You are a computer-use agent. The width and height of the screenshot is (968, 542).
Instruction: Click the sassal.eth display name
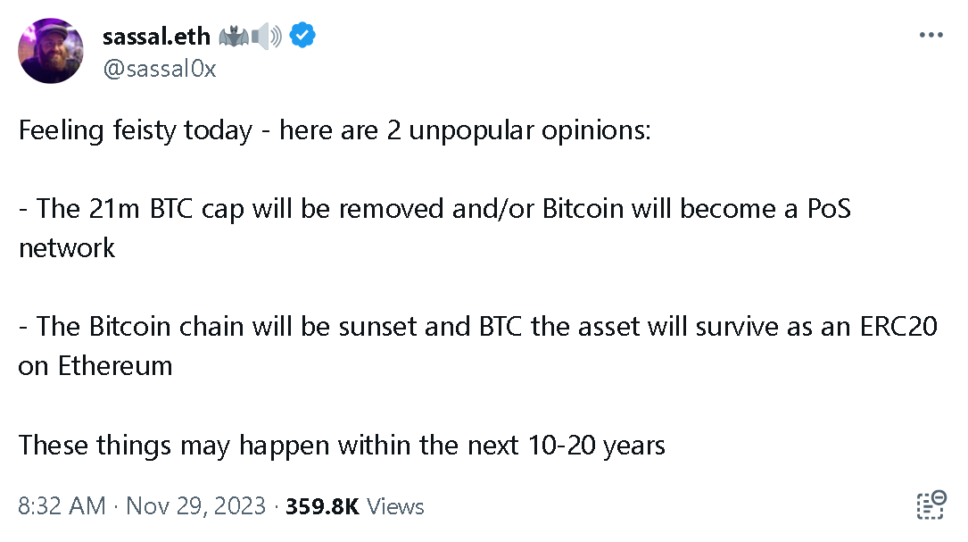[x=156, y=37]
